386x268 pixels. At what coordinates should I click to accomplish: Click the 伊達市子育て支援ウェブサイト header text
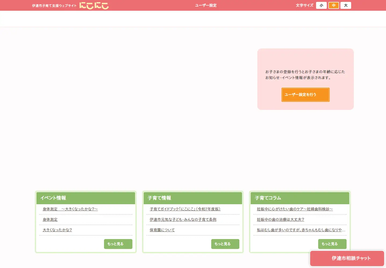point(54,6)
